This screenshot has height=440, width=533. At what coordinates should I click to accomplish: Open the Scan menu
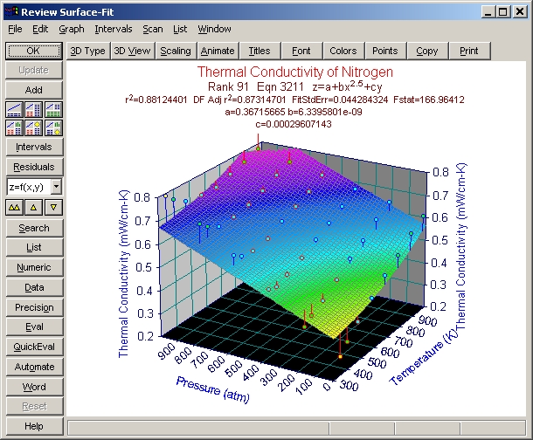click(x=153, y=29)
